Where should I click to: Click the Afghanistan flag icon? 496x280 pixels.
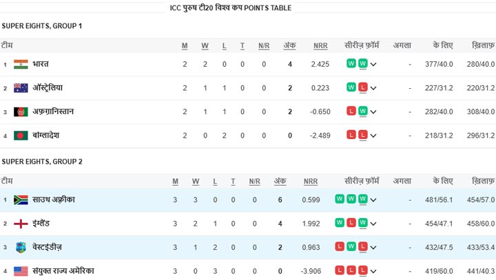(21, 111)
